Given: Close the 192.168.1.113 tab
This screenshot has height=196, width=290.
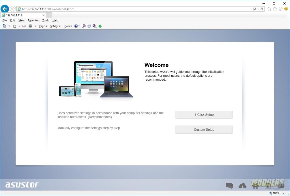Looking at the screenshot, I should point(43,15).
